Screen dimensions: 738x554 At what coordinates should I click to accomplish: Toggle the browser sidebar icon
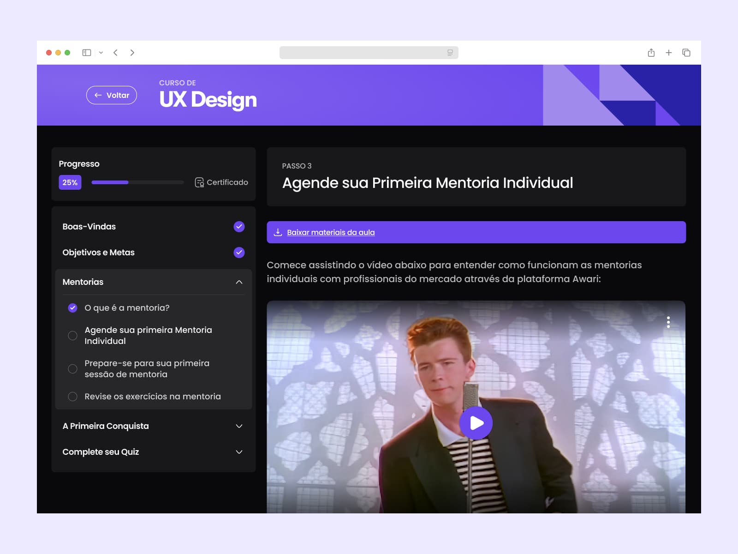coord(87,53)
